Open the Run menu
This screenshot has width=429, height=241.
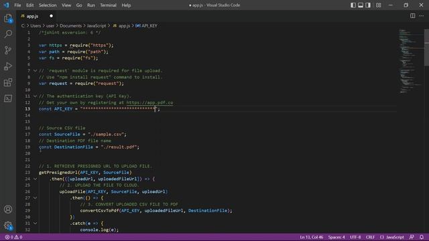pos(91,5)
